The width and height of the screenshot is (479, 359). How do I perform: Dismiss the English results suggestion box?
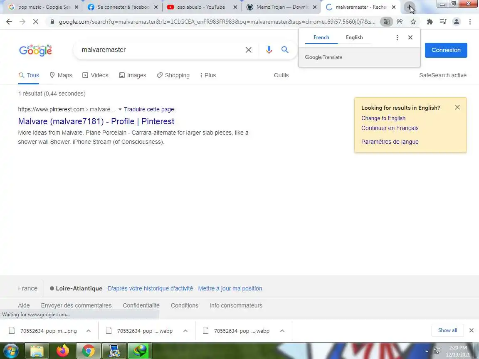tap(457, 107)
